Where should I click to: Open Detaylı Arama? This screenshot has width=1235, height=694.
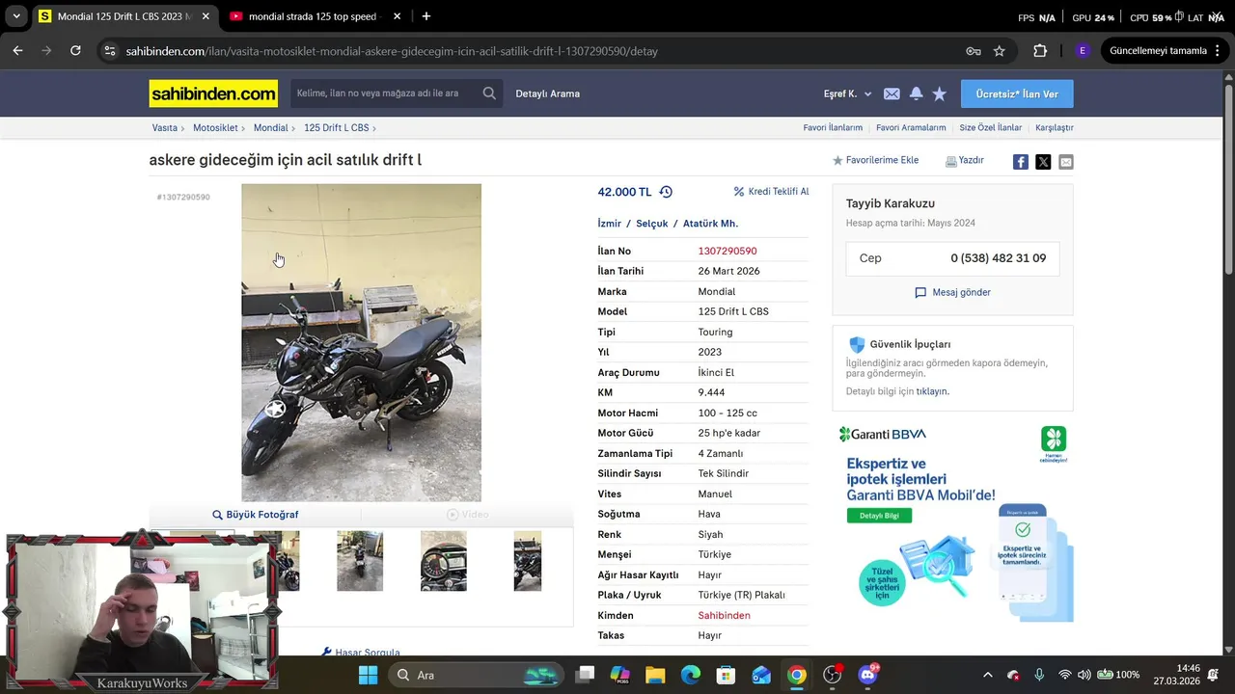click(x=548, y=93)
